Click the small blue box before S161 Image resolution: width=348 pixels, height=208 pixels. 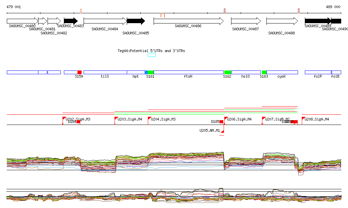pyautogui.click(x=146, y=72)
